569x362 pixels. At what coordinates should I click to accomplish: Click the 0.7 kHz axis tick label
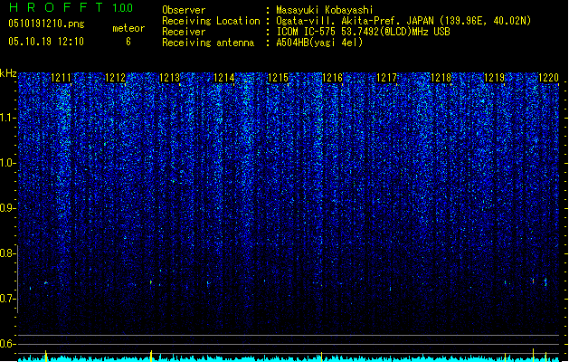click(x=8, y=299)
